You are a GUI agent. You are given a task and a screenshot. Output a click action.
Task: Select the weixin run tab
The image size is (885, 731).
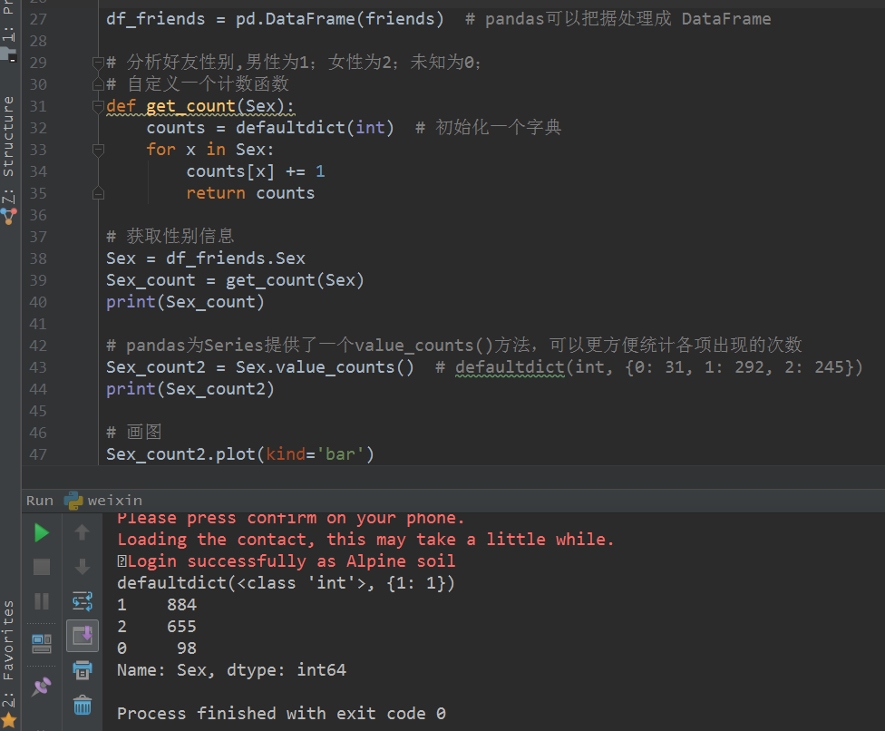(x=104, y=501)
